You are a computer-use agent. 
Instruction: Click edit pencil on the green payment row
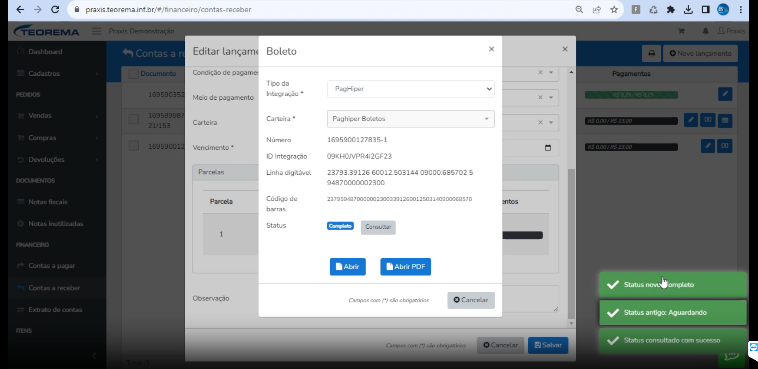[725, 94]
